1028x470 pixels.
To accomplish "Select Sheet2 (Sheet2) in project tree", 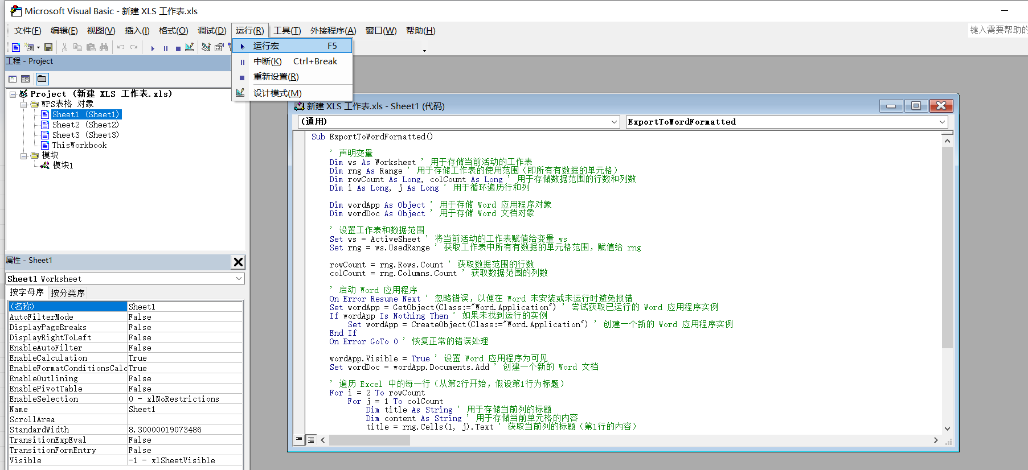I will pos(85,125).
